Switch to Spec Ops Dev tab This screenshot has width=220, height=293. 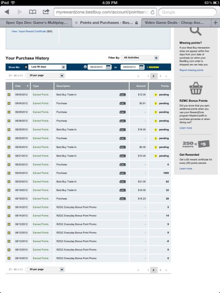tap(37, 22)
